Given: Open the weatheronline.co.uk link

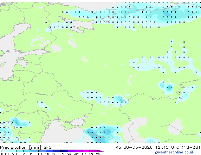Looking at the screenshot, I should coord(174,152).
